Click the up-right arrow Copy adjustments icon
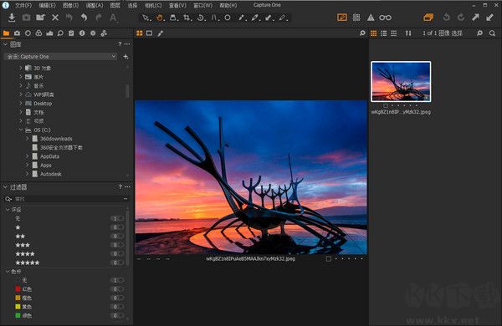 475,18
